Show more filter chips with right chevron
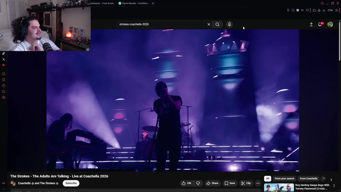341x192 pixels. 331,179
